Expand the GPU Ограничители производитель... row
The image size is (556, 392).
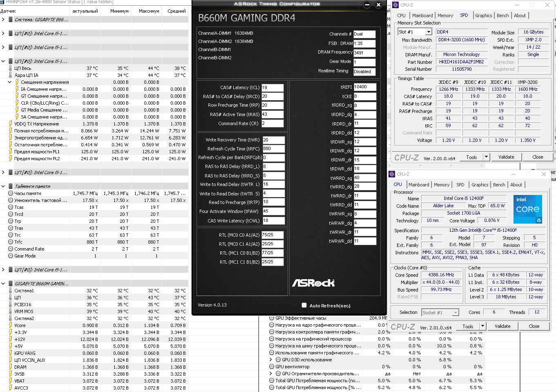coord(271,374)
